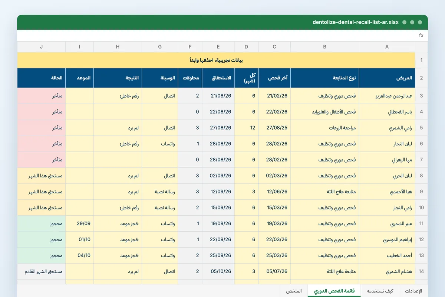Select the فحص الأطفال والفلورايد cell
The width and height of the screenshot is (445, 297).
[x=325, y=112]
